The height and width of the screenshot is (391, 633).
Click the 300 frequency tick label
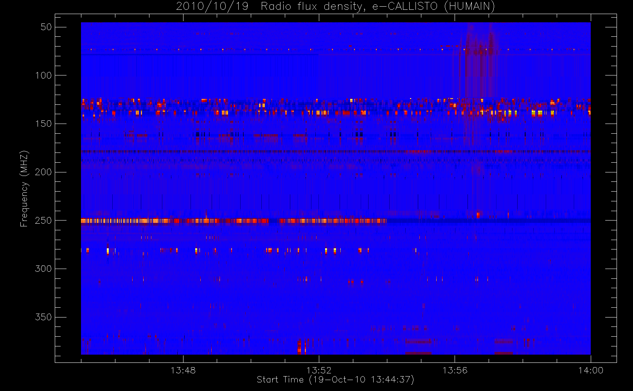[x=43, y=269]
